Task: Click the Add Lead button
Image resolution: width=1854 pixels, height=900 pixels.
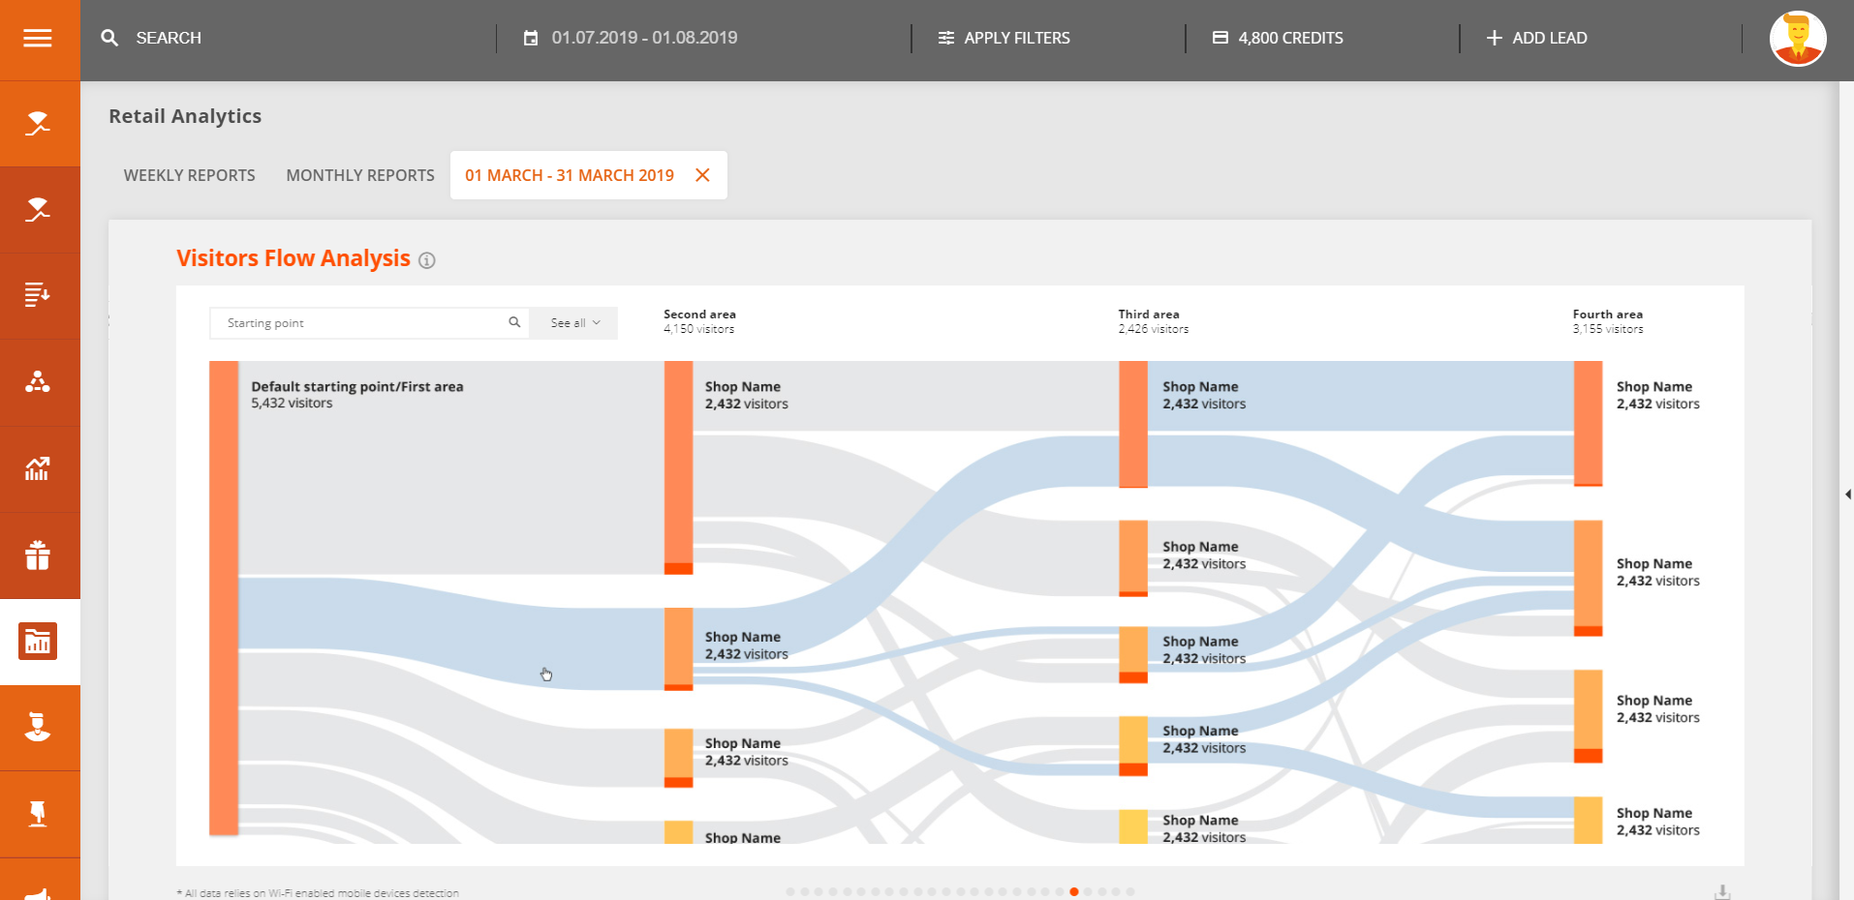Action: click(x=1537, y=39)
